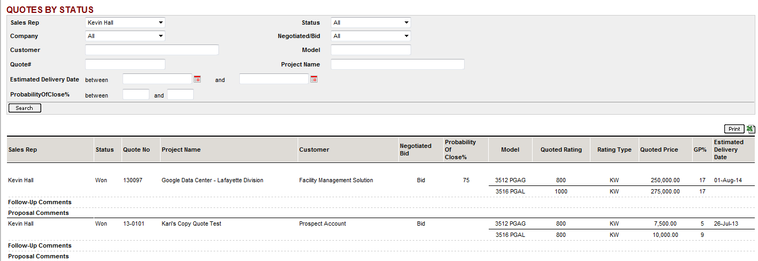Open calendar for delivery end date
Viewport: 758px width, 261px height.
click(x=314, y=79)
